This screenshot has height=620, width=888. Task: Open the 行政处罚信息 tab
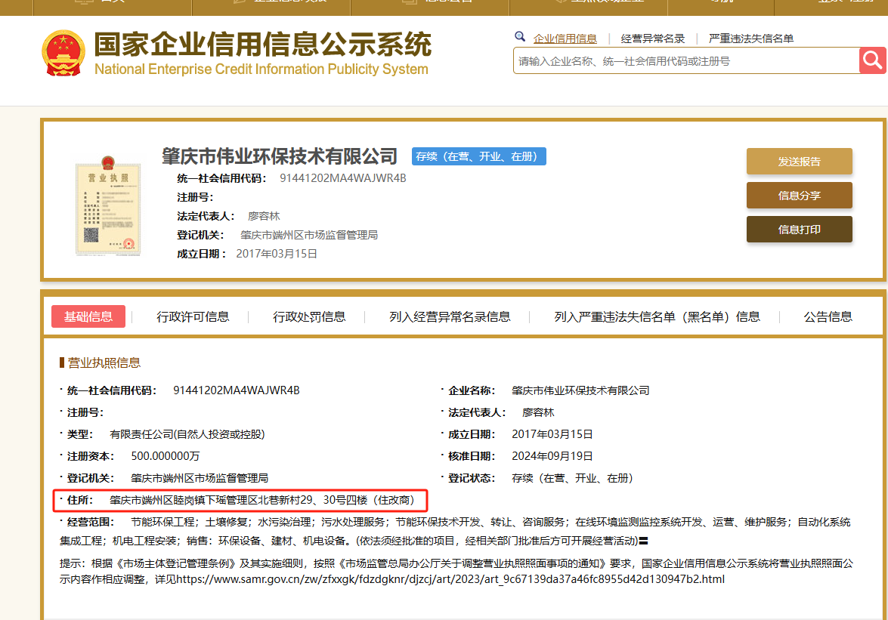click(x=309, y=316)
